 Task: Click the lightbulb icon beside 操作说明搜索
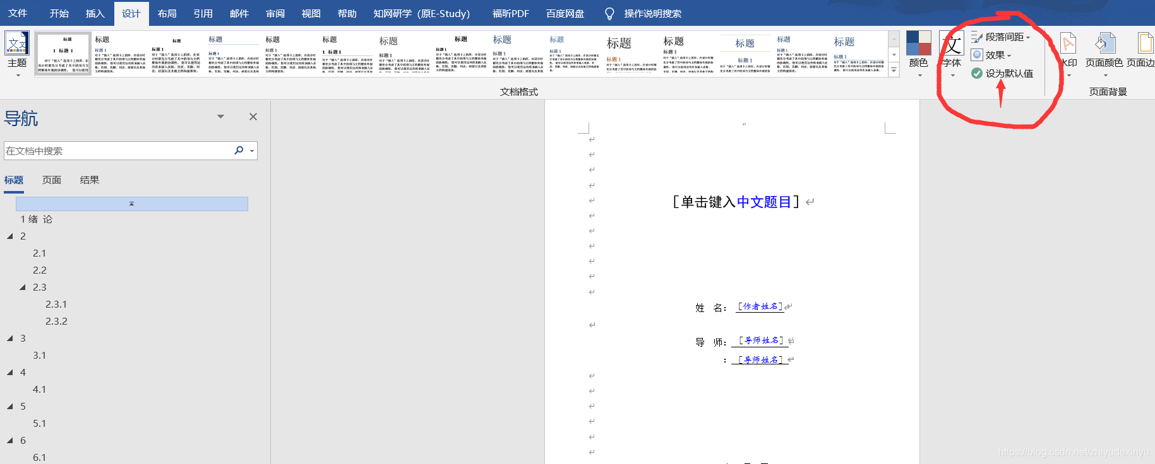(609, 13)
